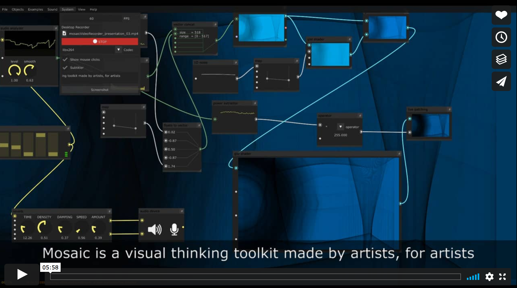Select the 0.50 inlet in floats to vector

coord(166,149)
